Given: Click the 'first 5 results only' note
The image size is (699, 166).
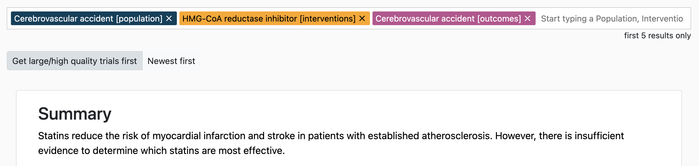Looking at the screenshot, I should tap(657, 35).
